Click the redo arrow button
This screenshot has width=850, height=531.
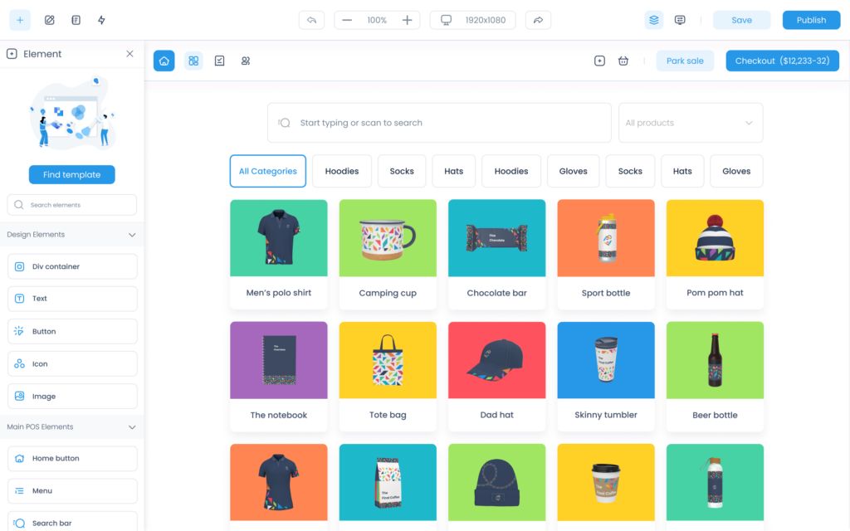[538, 20]
